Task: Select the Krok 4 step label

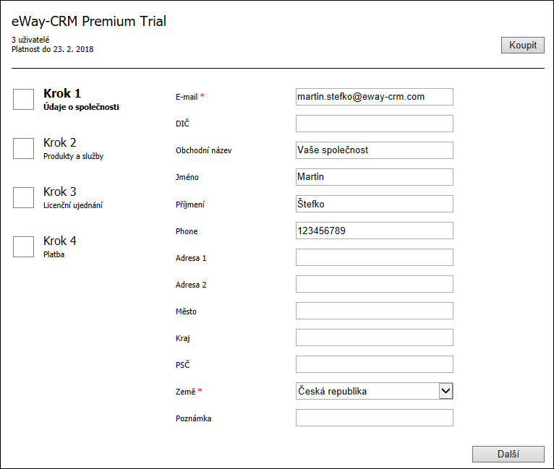Action: click(60, 241)
